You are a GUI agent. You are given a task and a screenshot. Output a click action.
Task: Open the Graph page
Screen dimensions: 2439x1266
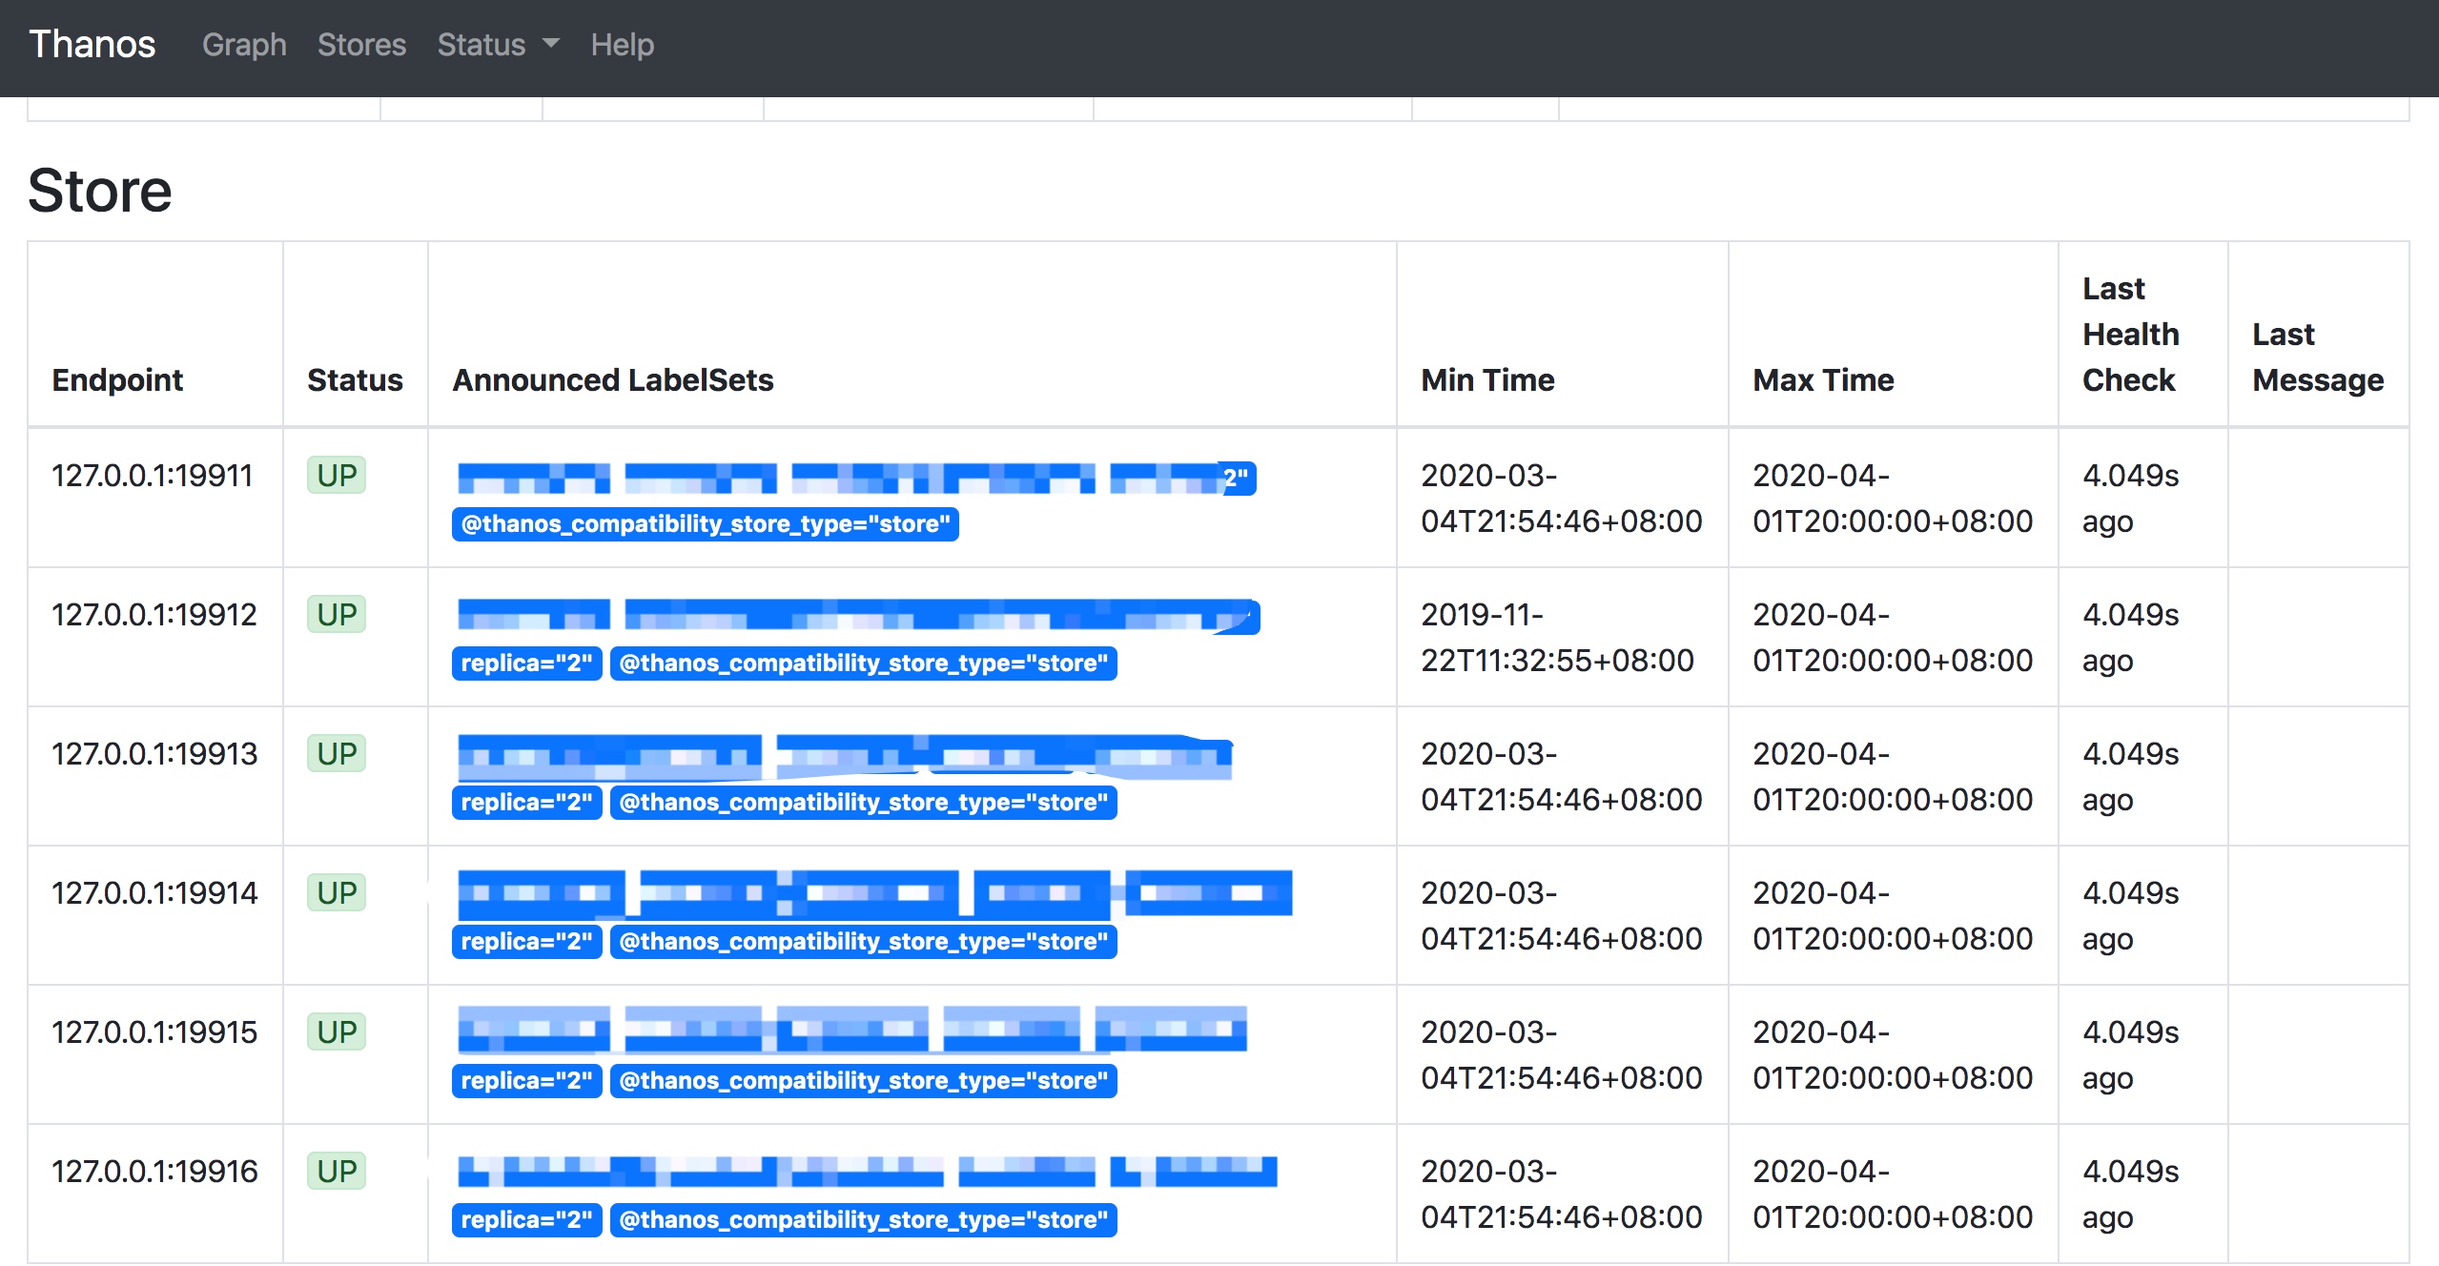tap(244, 45)
